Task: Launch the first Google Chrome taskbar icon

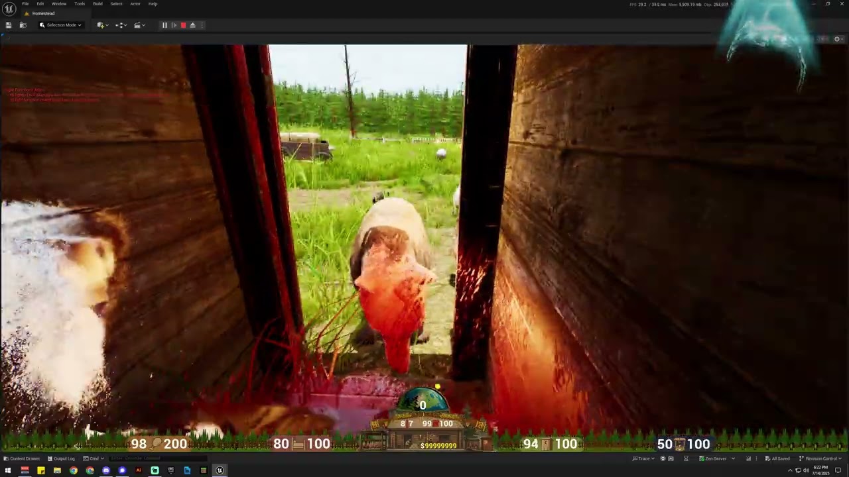Action: tap(74, 470)
